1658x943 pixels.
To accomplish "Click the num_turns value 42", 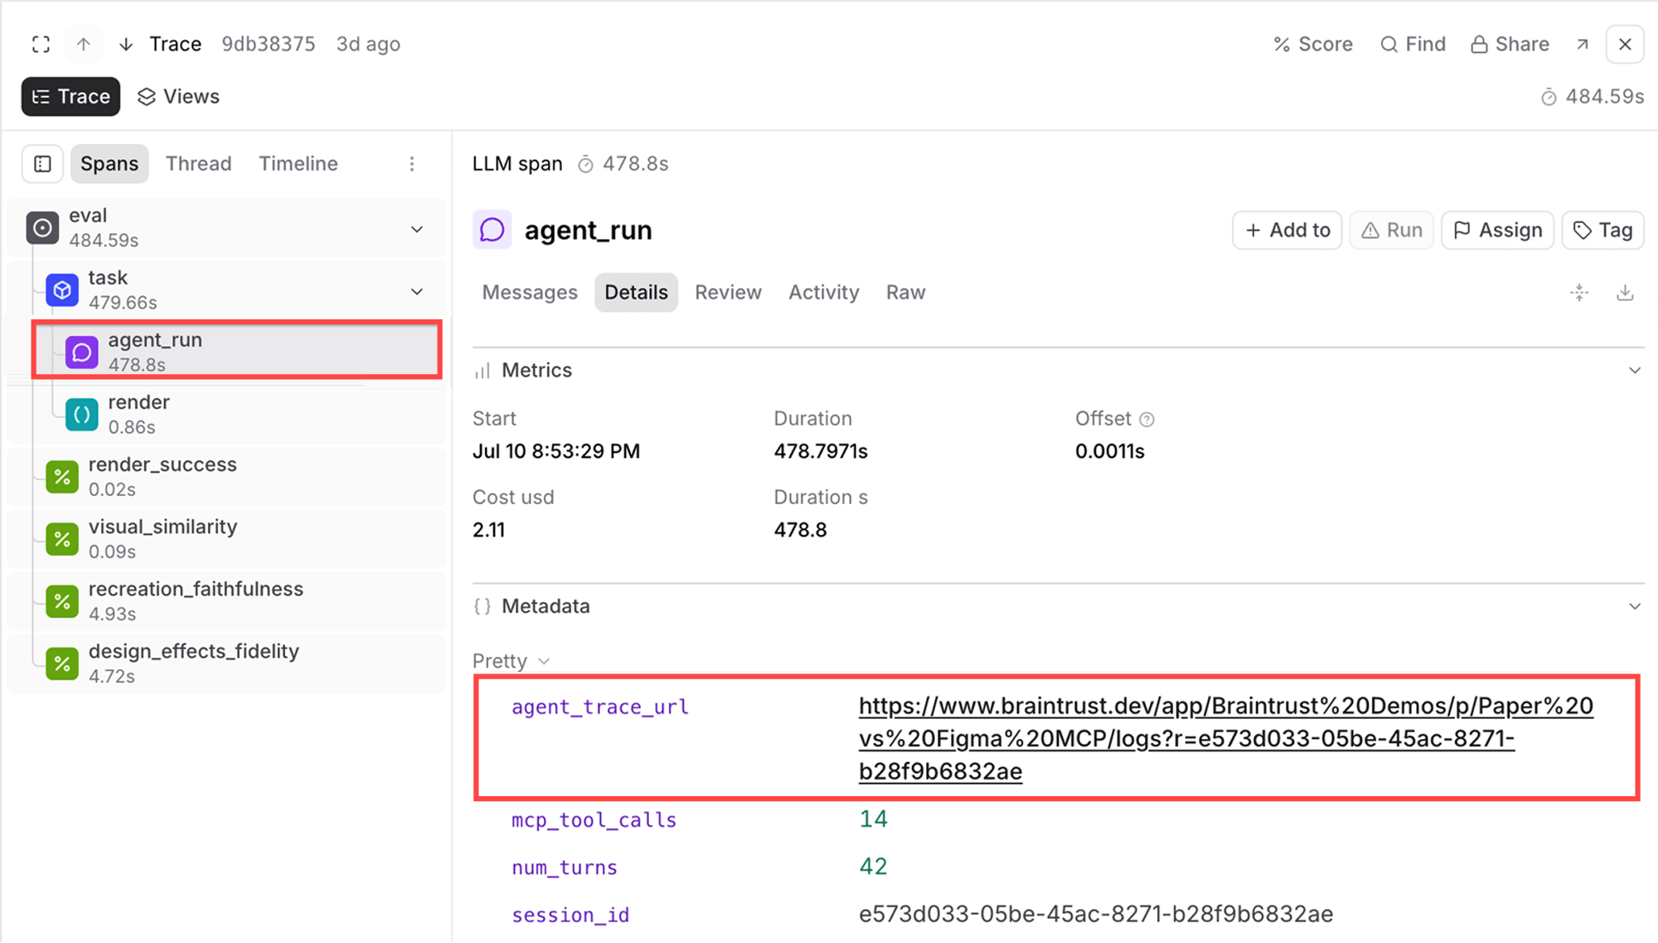I will coord(873,867).
